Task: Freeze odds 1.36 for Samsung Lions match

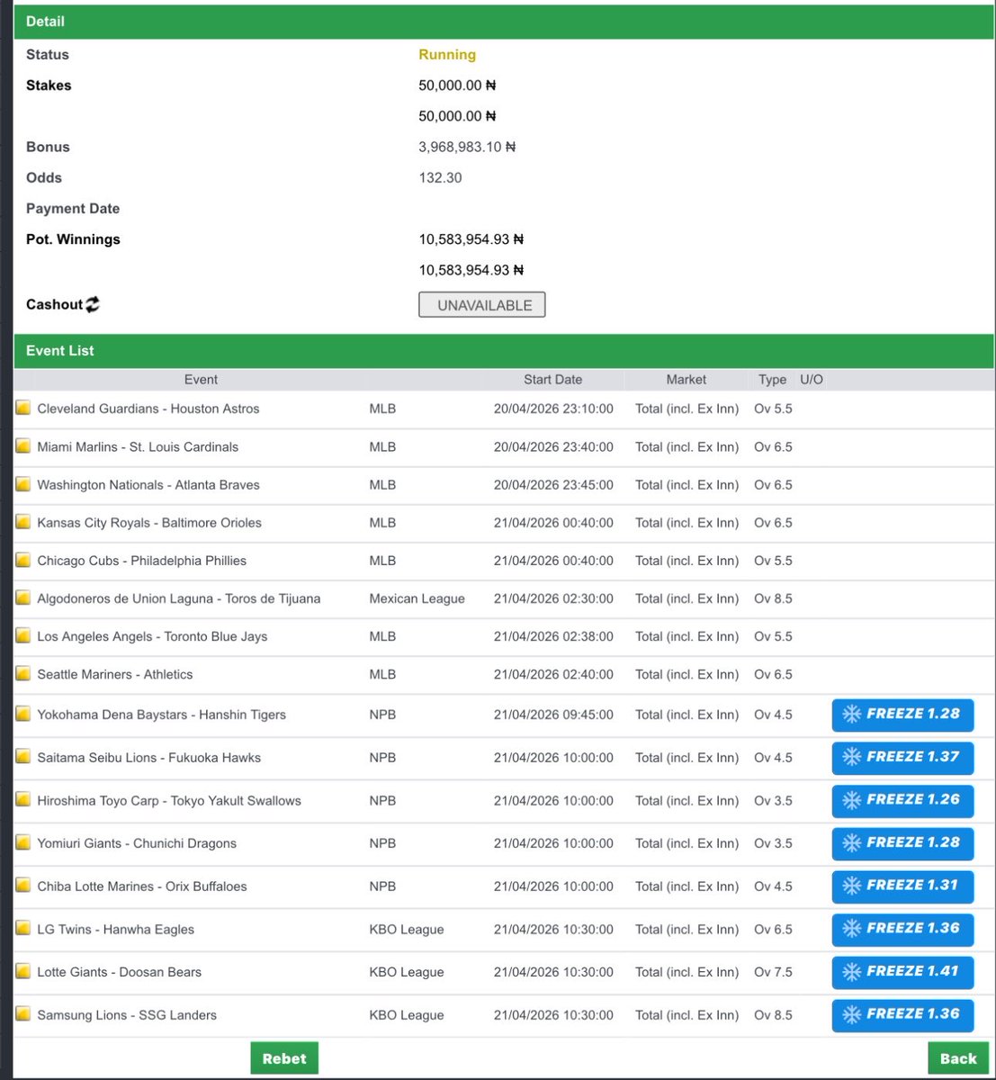Action: point(902,1014)
